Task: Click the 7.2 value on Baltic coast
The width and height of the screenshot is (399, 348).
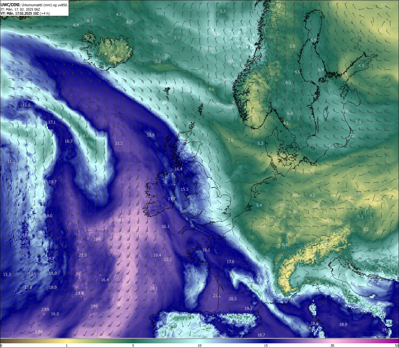Action: click(x=332, y=147)
